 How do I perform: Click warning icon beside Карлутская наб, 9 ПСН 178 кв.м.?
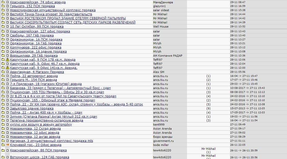tap(7, 59)
